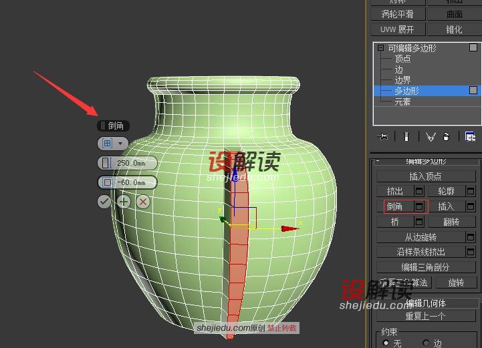The width and height of the screenshot is (482, 348).
Task: Click the 涡轮平滑 modifier button
Action: pyautogui.click(x=398, y=14)
